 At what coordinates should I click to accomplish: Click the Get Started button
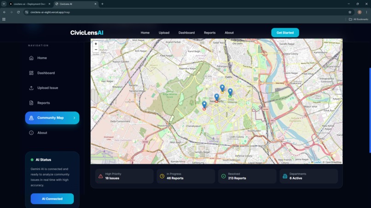tap(285, 33)
